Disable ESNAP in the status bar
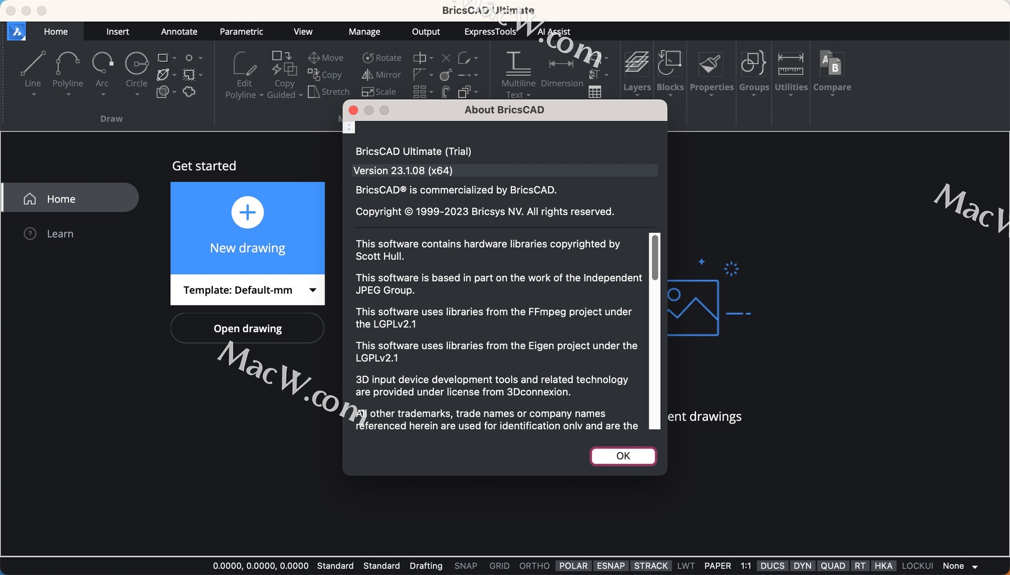The width and height of the screenshot is (1010, 575). click(611, 566)
